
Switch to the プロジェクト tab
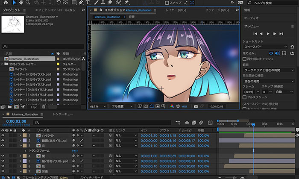(12, 10)
